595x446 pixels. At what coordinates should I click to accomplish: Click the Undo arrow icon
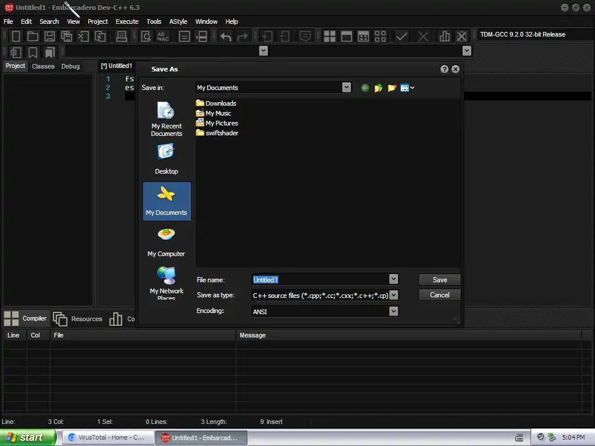(226, 37)
